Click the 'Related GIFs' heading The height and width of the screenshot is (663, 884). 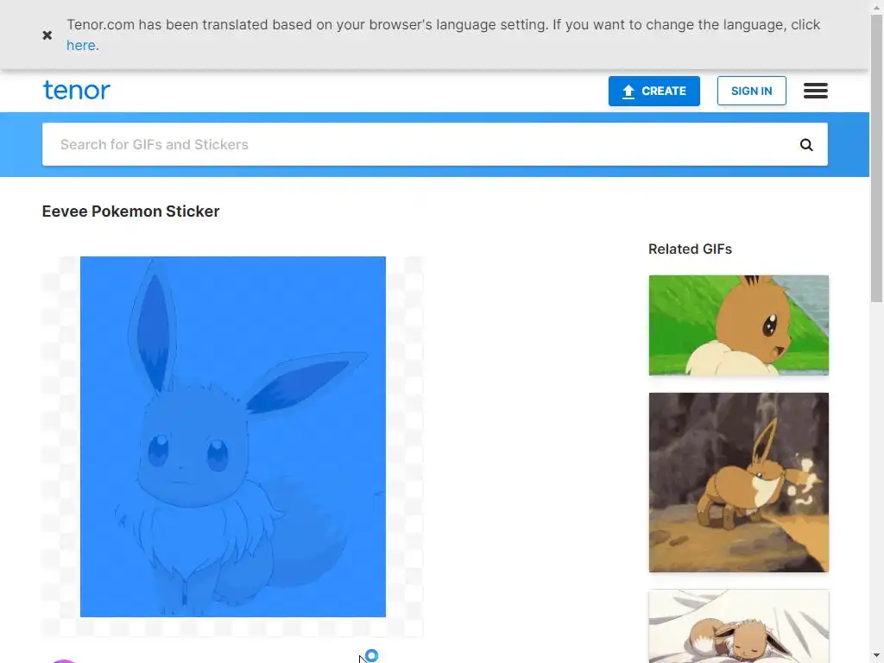[690, 249]
